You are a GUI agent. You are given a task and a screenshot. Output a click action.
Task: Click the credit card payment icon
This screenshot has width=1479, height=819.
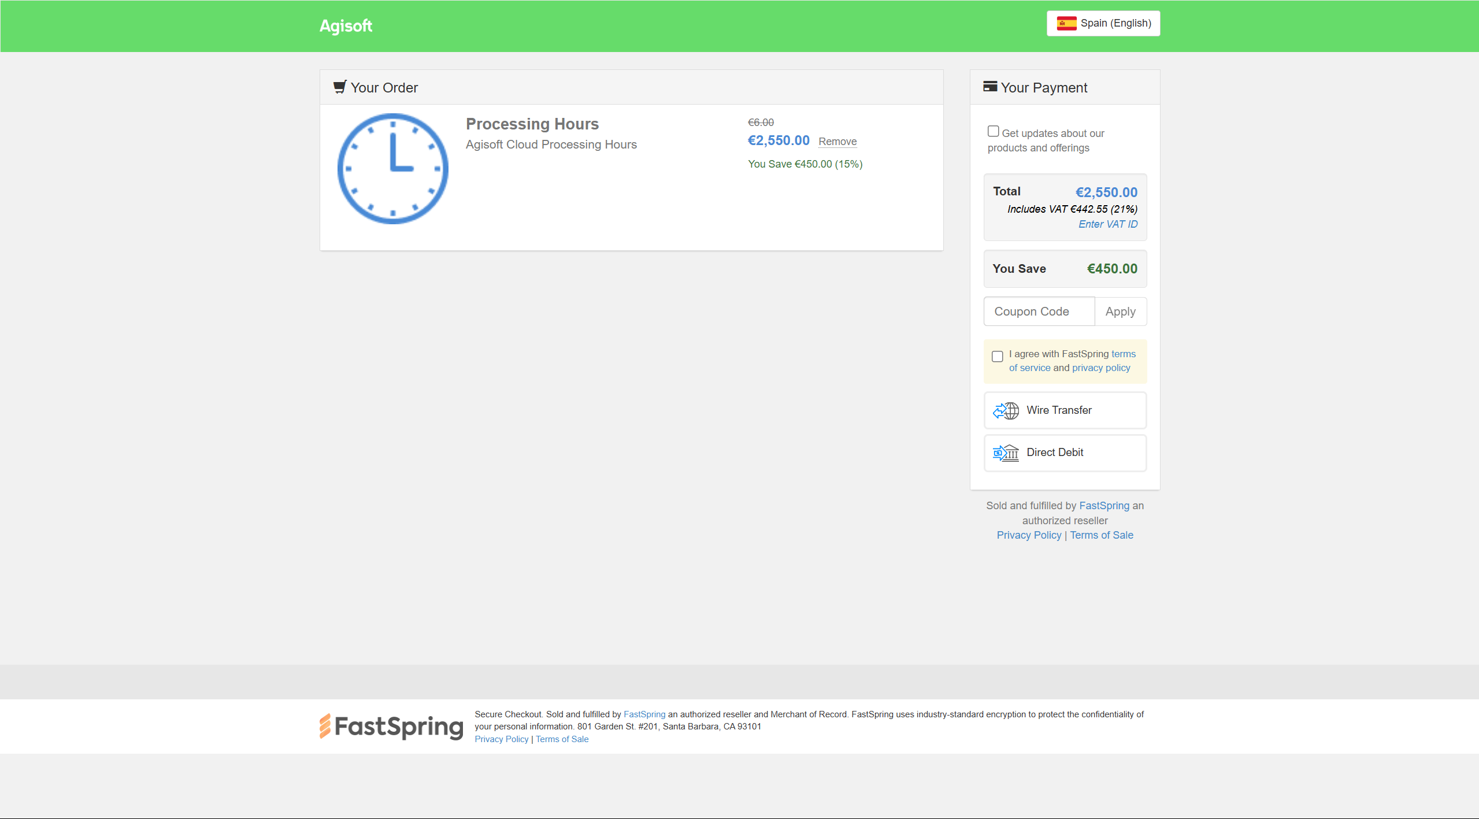[x=990, y=87]
